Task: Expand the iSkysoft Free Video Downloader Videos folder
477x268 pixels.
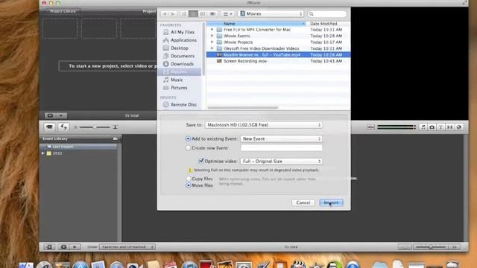Action: click(212, 48)
